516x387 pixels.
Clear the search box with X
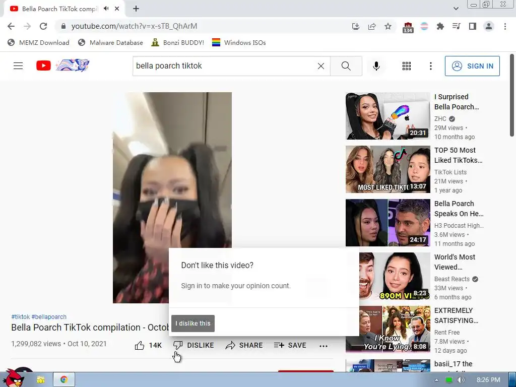pos(321,66)
